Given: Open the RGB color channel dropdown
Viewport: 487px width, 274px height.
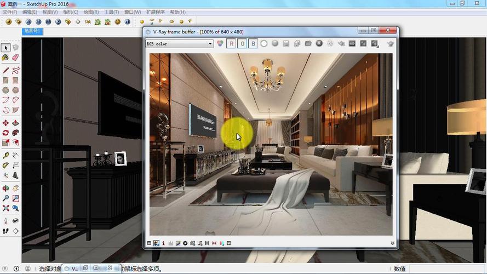Looking at the screenshot, I should (x=180, y=44).
